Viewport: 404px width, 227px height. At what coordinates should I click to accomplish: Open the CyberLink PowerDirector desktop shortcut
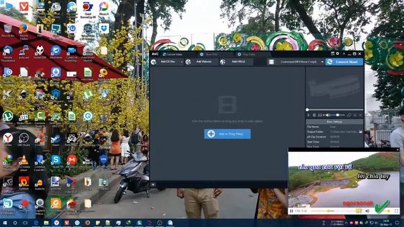coord(71,54)
